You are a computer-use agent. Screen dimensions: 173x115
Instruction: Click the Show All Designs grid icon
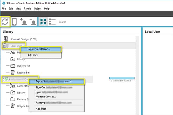click(6, 39)
